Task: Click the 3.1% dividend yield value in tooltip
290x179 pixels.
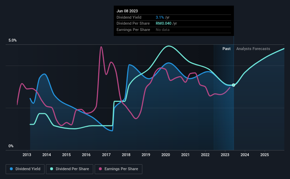Action: (x=160, y=17)
